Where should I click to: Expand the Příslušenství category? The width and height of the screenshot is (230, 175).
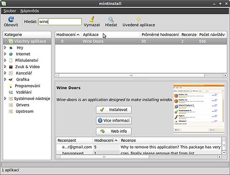click(x=5, y=60)
